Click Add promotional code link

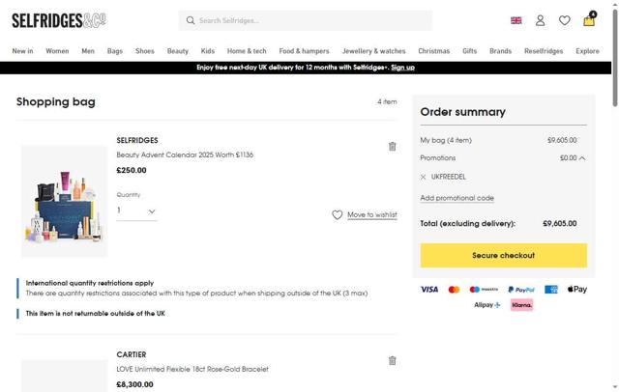pos(457,198)
